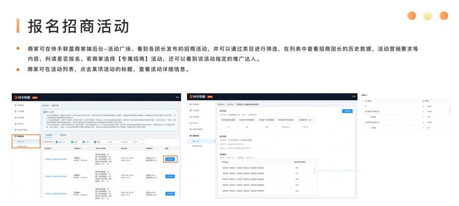Viewport: 459px width, 206px height.
Task: Open the second sidebar menu icon in the left screenshot
Action: point(15,111)
